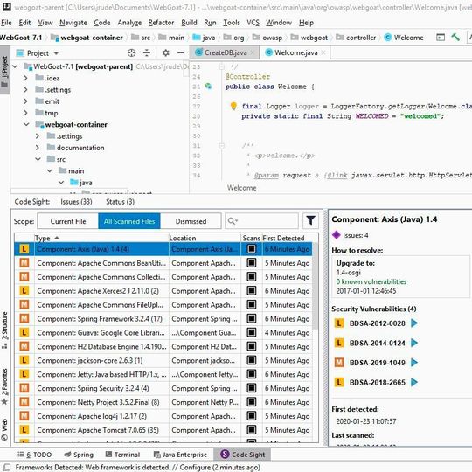Click scan status box for Apache log4j row
The image size is (472, 472).
pyautogui.click(x=252, y=416)
